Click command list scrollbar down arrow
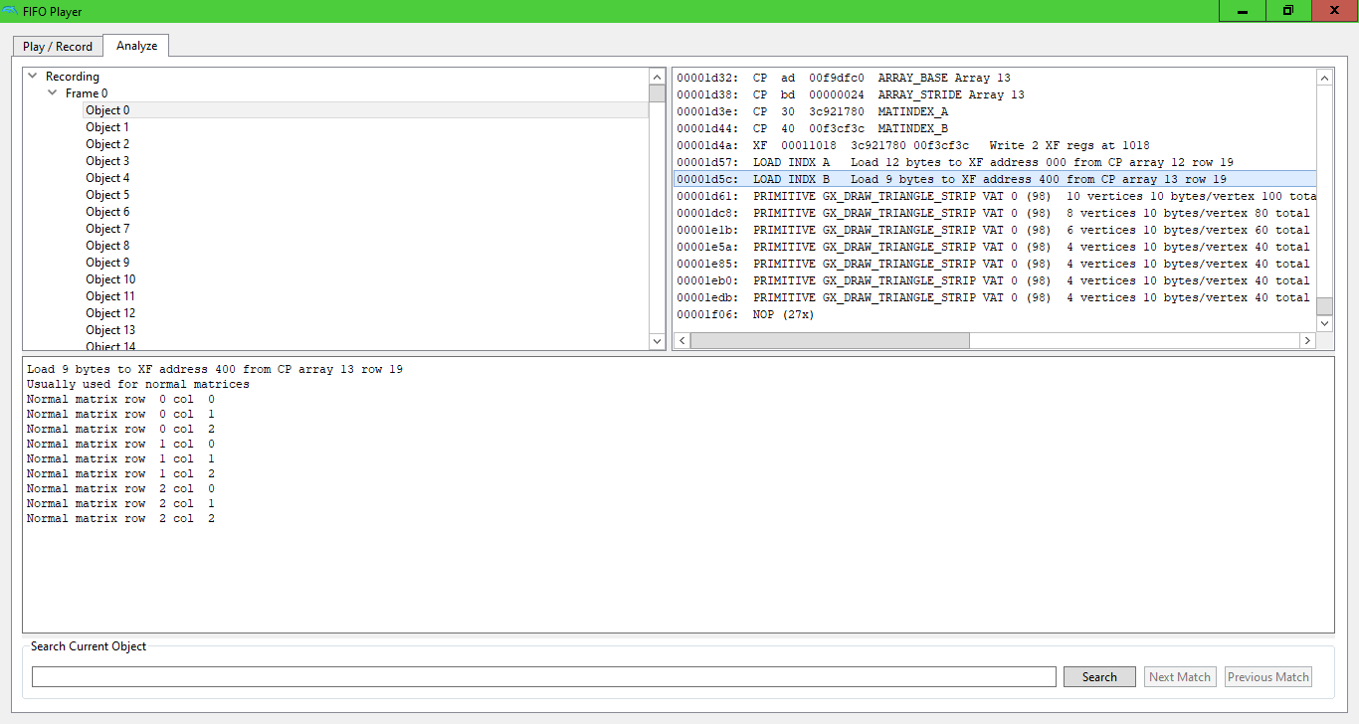 point(1324,323)
